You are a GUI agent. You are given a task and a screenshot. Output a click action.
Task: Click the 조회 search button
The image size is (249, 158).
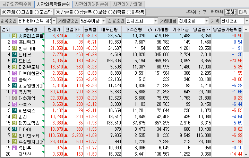point(230,12)
